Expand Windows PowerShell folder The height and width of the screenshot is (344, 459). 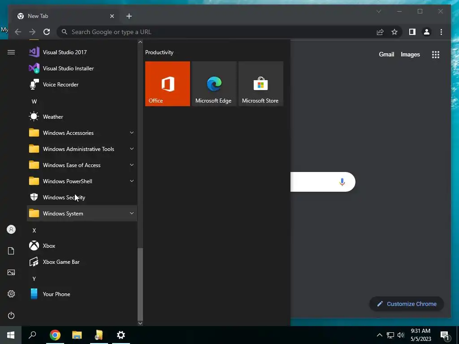click(x=82, y=181)
